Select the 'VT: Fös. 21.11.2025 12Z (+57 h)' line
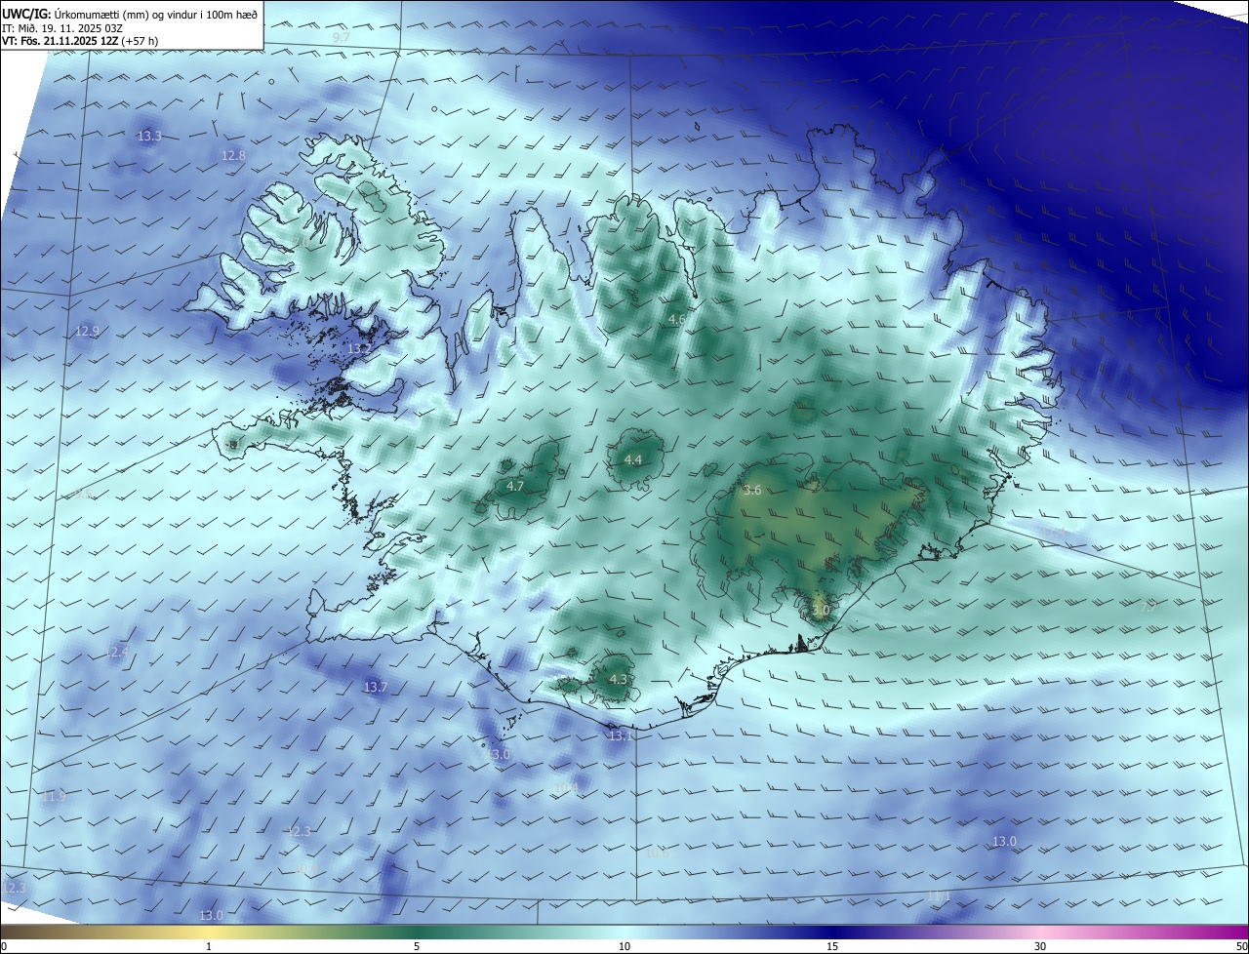The image size is (1249, 954). click(80, 41)
